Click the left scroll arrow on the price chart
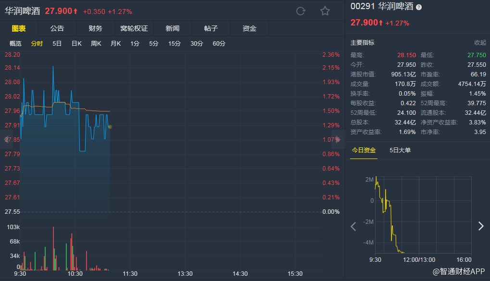490x281 pixels. pyautogui.click(x=7, y=139)
